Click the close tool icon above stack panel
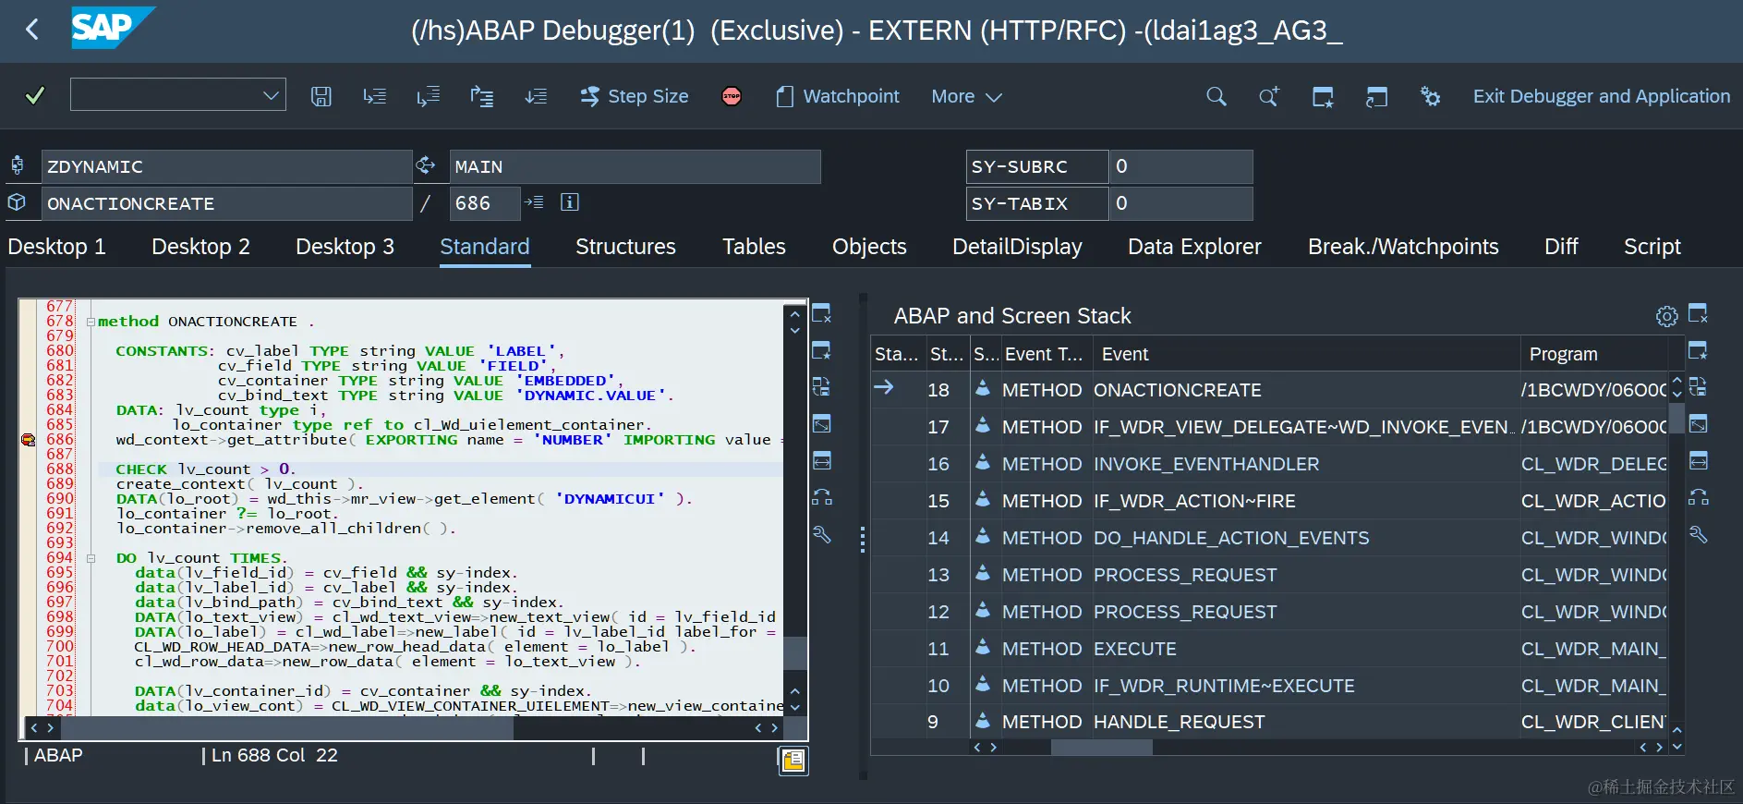The image size is (1743, 804). pyautogui.click(x=1698, y=313)
